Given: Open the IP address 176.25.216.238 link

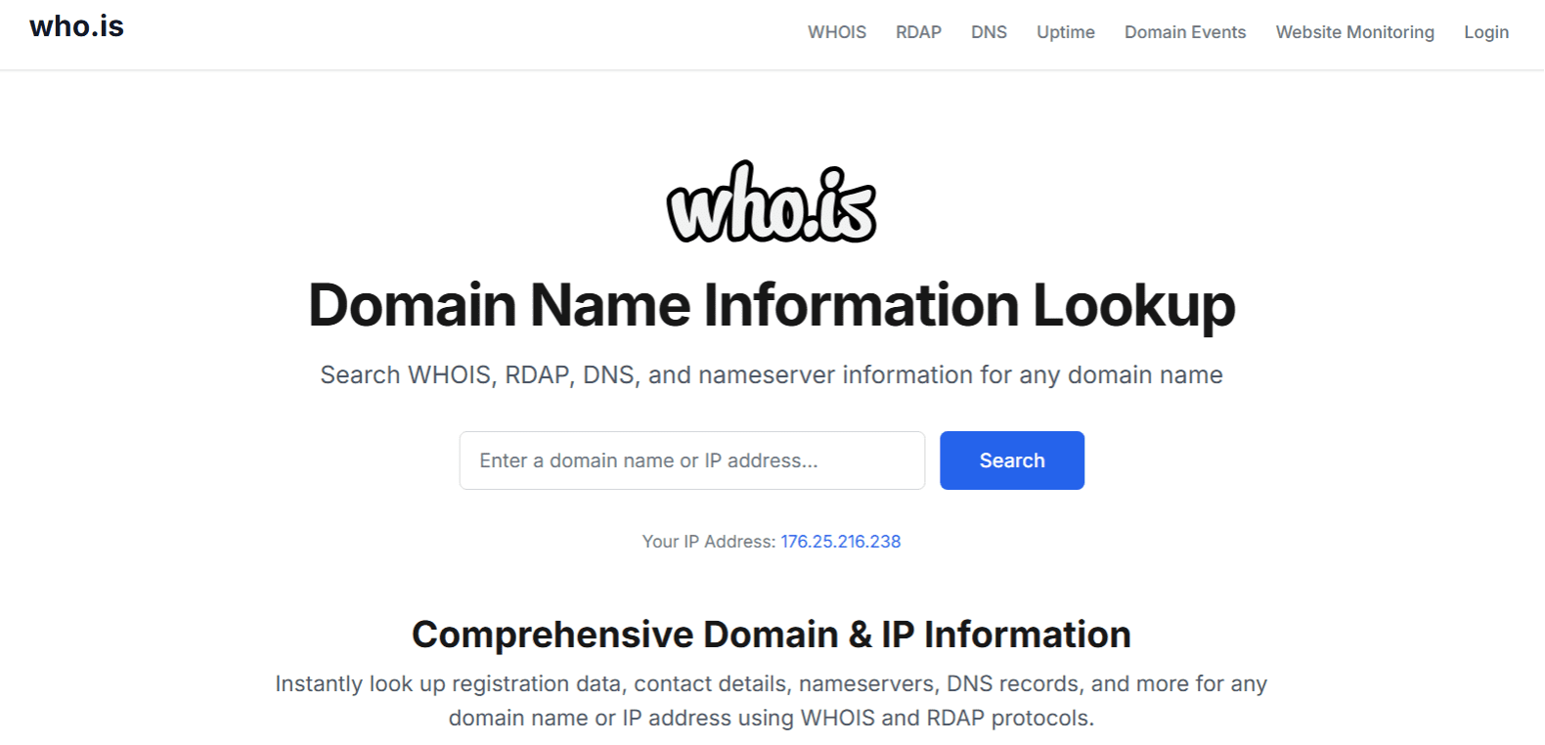Looking at the screenshot, I should click(840, 542).
